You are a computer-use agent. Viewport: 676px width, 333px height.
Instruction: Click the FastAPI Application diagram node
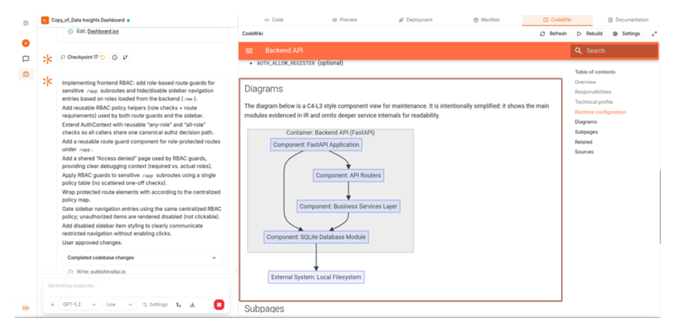(316, 145)
